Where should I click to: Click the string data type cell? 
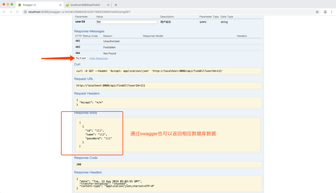224,22
